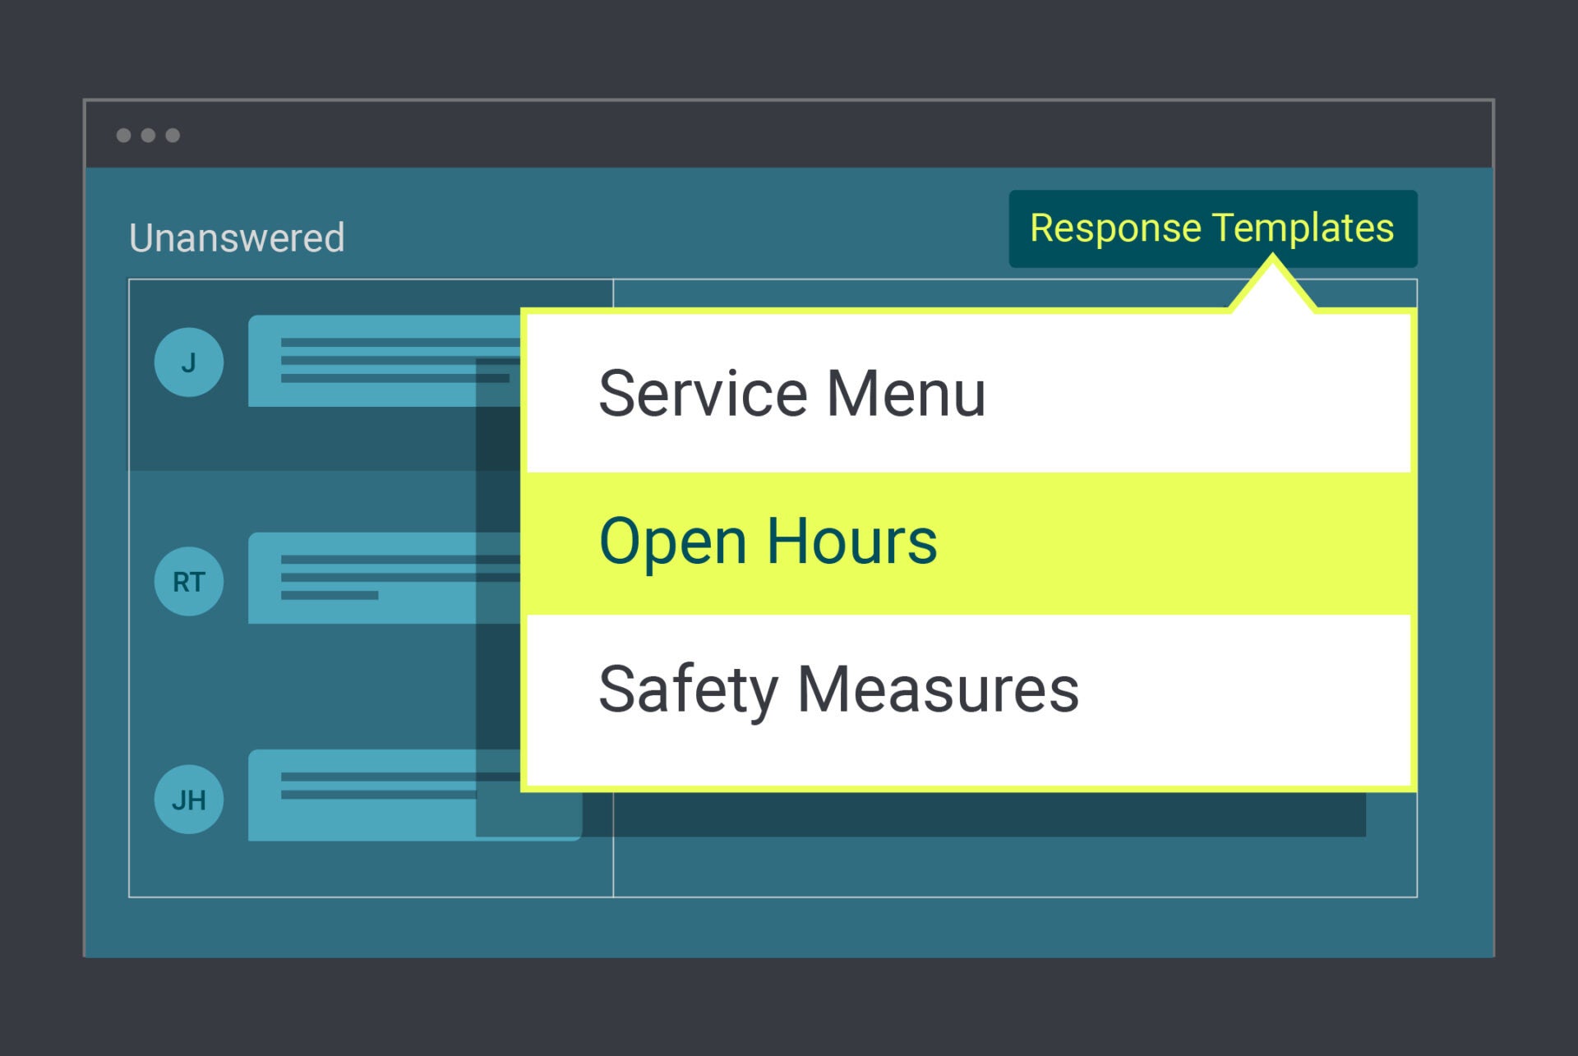
Task: Click the middle window control dot
Action: 148,135
